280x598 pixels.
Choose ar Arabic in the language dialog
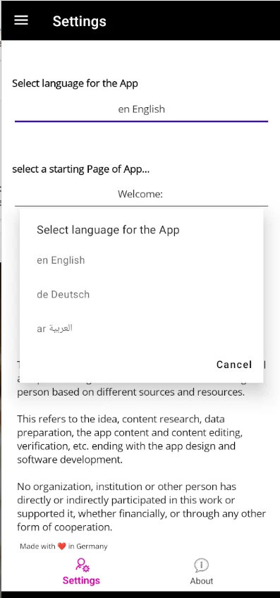[x=141, y=329]
